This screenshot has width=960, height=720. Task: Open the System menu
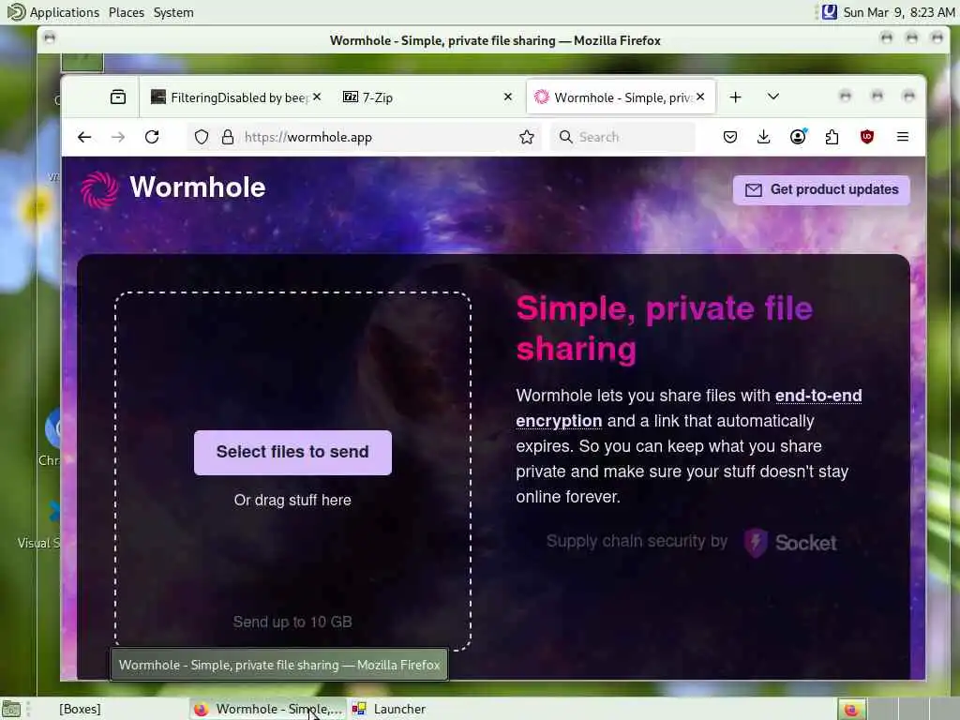pyautogui.click(x=173, y=12)
